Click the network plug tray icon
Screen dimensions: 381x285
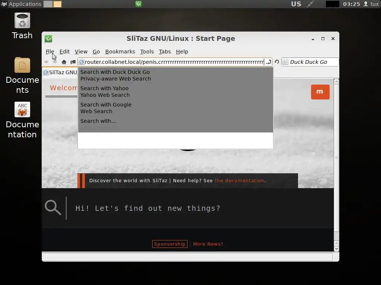(x=310, y=4)
